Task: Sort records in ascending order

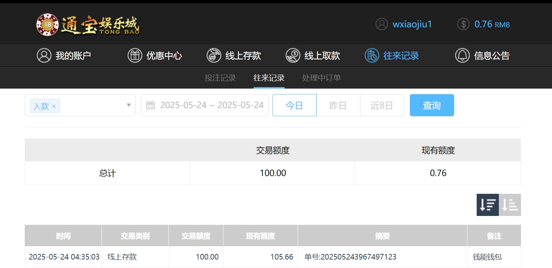Action: (x=510, y=205)
